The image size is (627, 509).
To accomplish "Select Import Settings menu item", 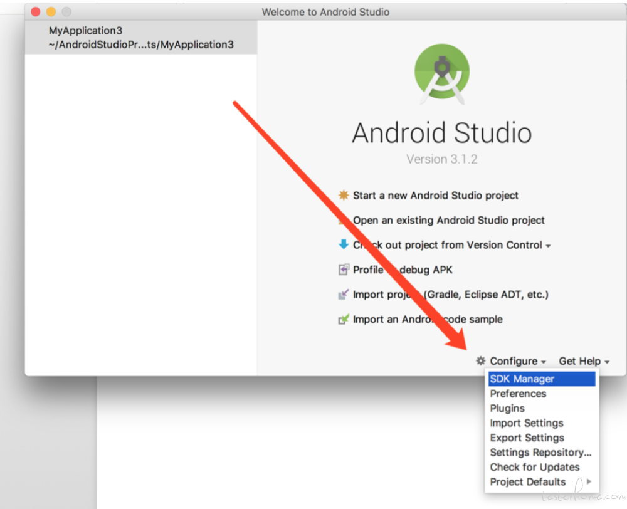I will click(x=542, y=423).
